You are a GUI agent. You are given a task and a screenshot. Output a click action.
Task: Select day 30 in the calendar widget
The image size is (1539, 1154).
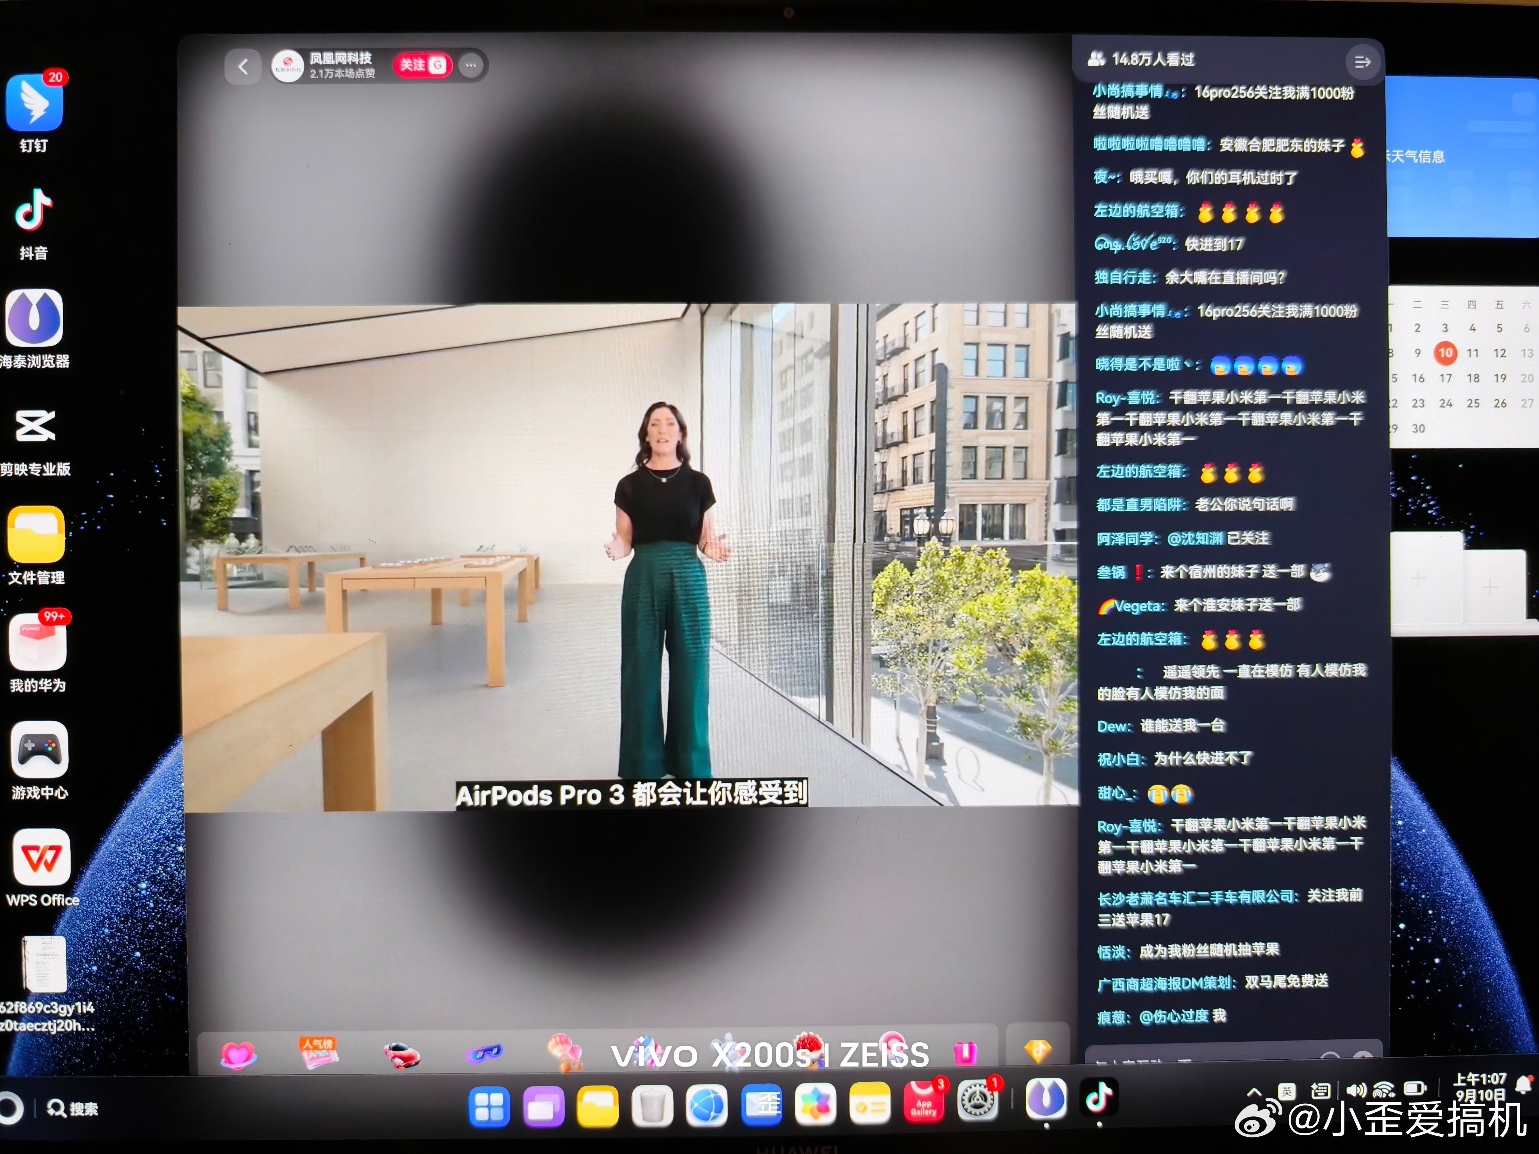1419,429
